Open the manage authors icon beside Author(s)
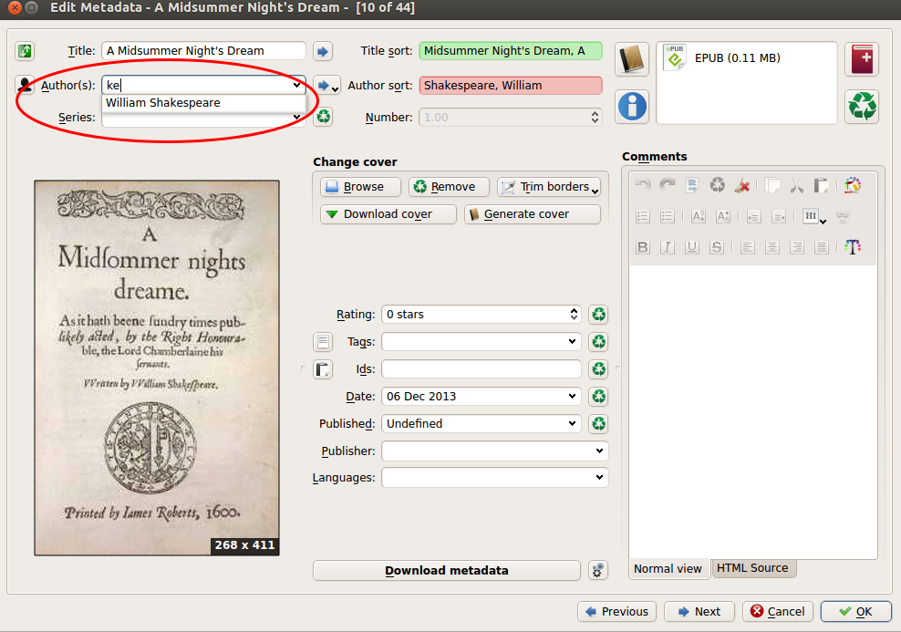The image size is (901, 632). [25, 85]
